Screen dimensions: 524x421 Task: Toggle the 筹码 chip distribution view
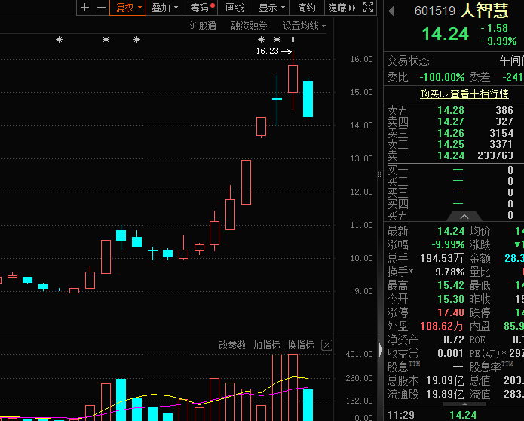pos(200,8)
